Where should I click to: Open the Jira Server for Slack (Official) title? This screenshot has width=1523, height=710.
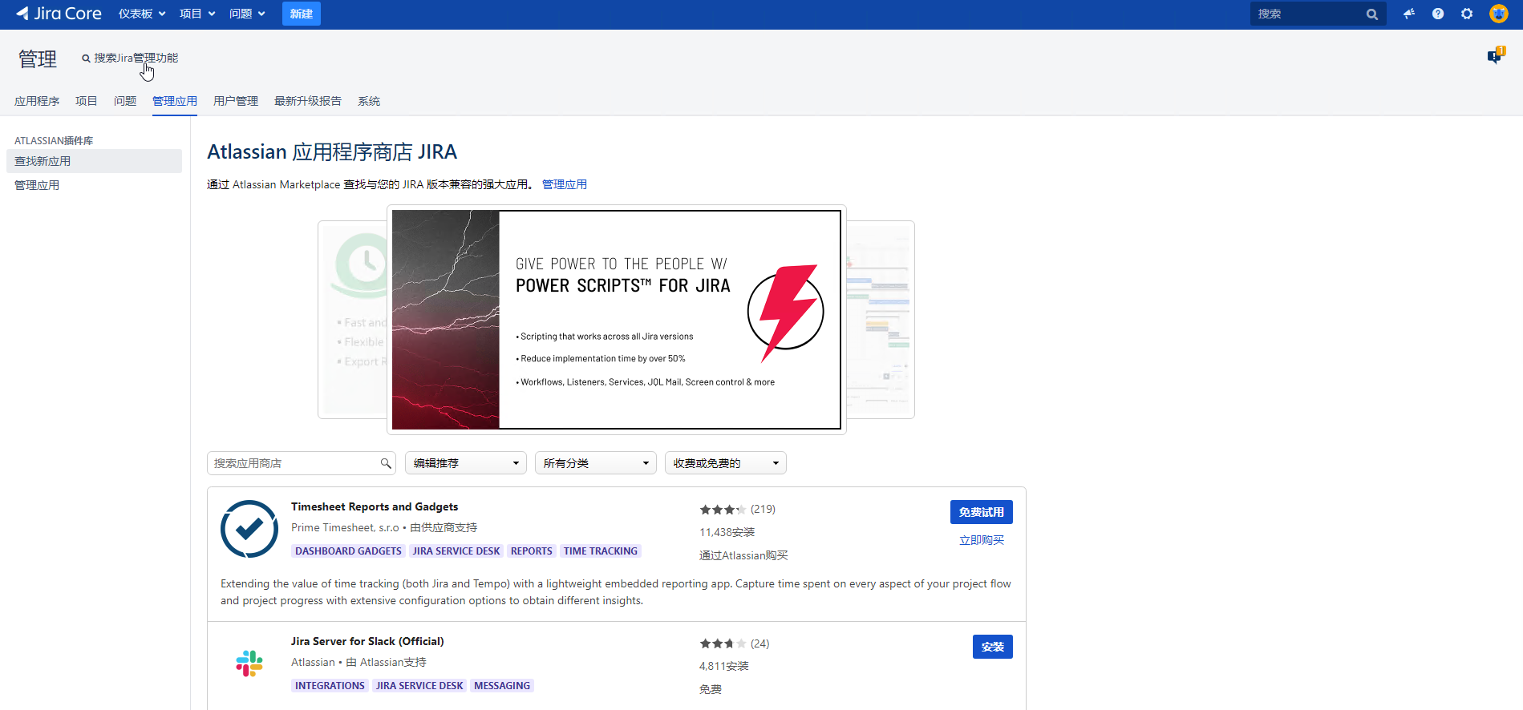point(367,641)
